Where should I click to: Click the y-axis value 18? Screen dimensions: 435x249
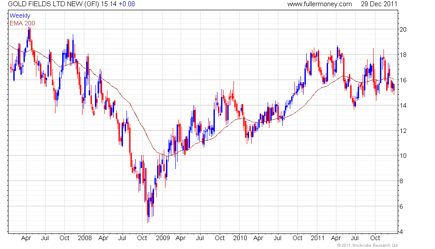(x=403, y=55)
